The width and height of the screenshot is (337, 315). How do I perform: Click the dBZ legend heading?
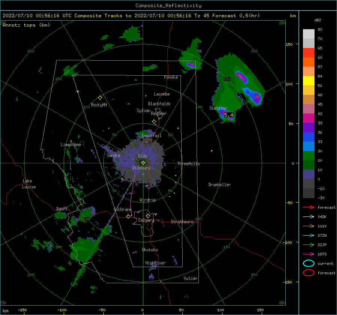318,20
